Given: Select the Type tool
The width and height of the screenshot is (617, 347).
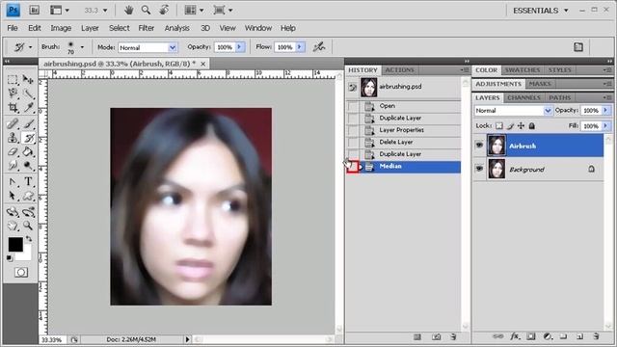Looking at the screenshot, I should coord(28,181).
